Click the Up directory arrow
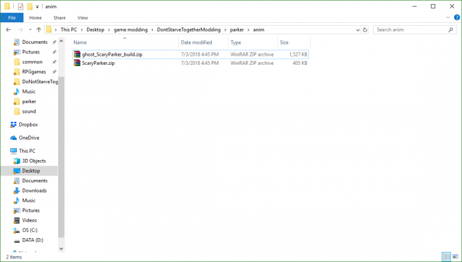The width and height of the screenshot is (462, 262). 39,29
